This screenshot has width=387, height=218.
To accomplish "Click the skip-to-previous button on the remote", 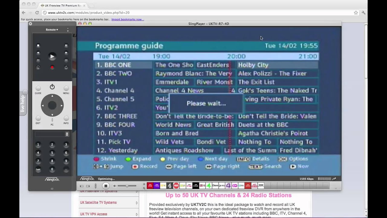I will [38, 60].
